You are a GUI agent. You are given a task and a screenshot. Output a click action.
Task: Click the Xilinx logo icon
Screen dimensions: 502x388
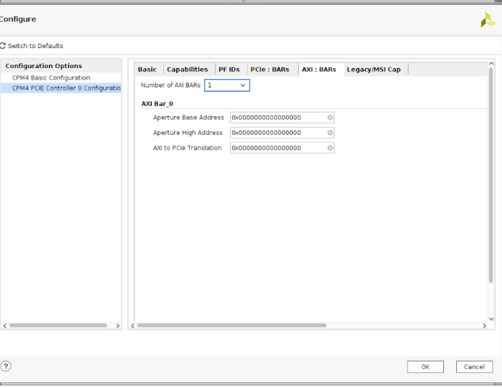pos(488,20)
